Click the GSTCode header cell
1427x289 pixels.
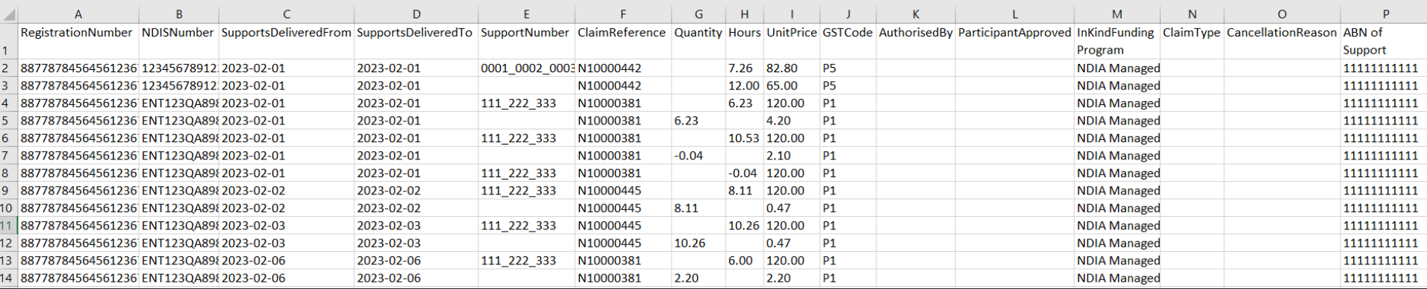[x=848, y=42]
